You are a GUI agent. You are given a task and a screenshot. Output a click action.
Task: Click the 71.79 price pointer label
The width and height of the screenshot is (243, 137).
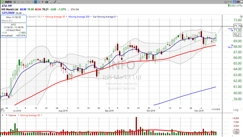238,26
